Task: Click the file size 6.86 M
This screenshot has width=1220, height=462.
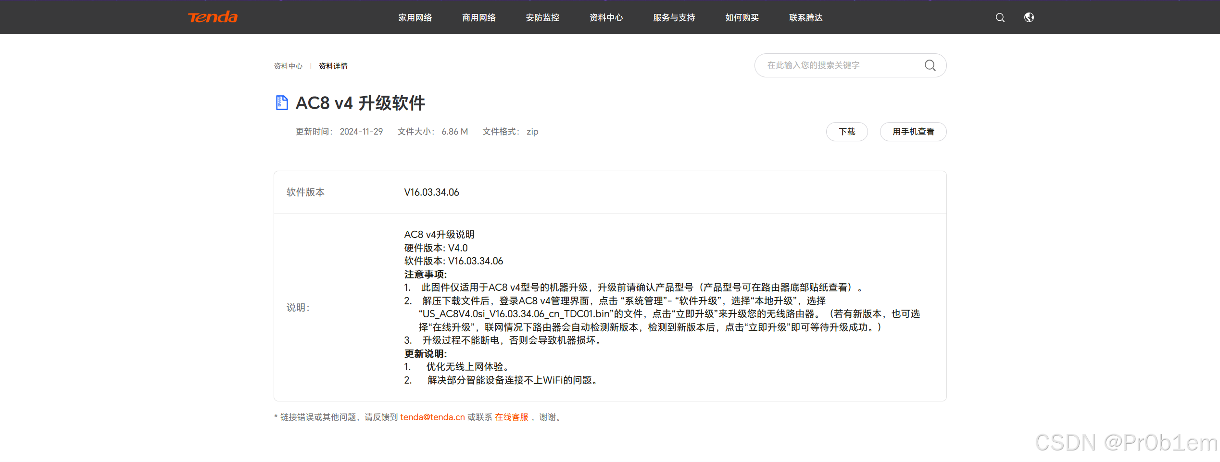Action: pyautogui.click(x=454, y=132)
